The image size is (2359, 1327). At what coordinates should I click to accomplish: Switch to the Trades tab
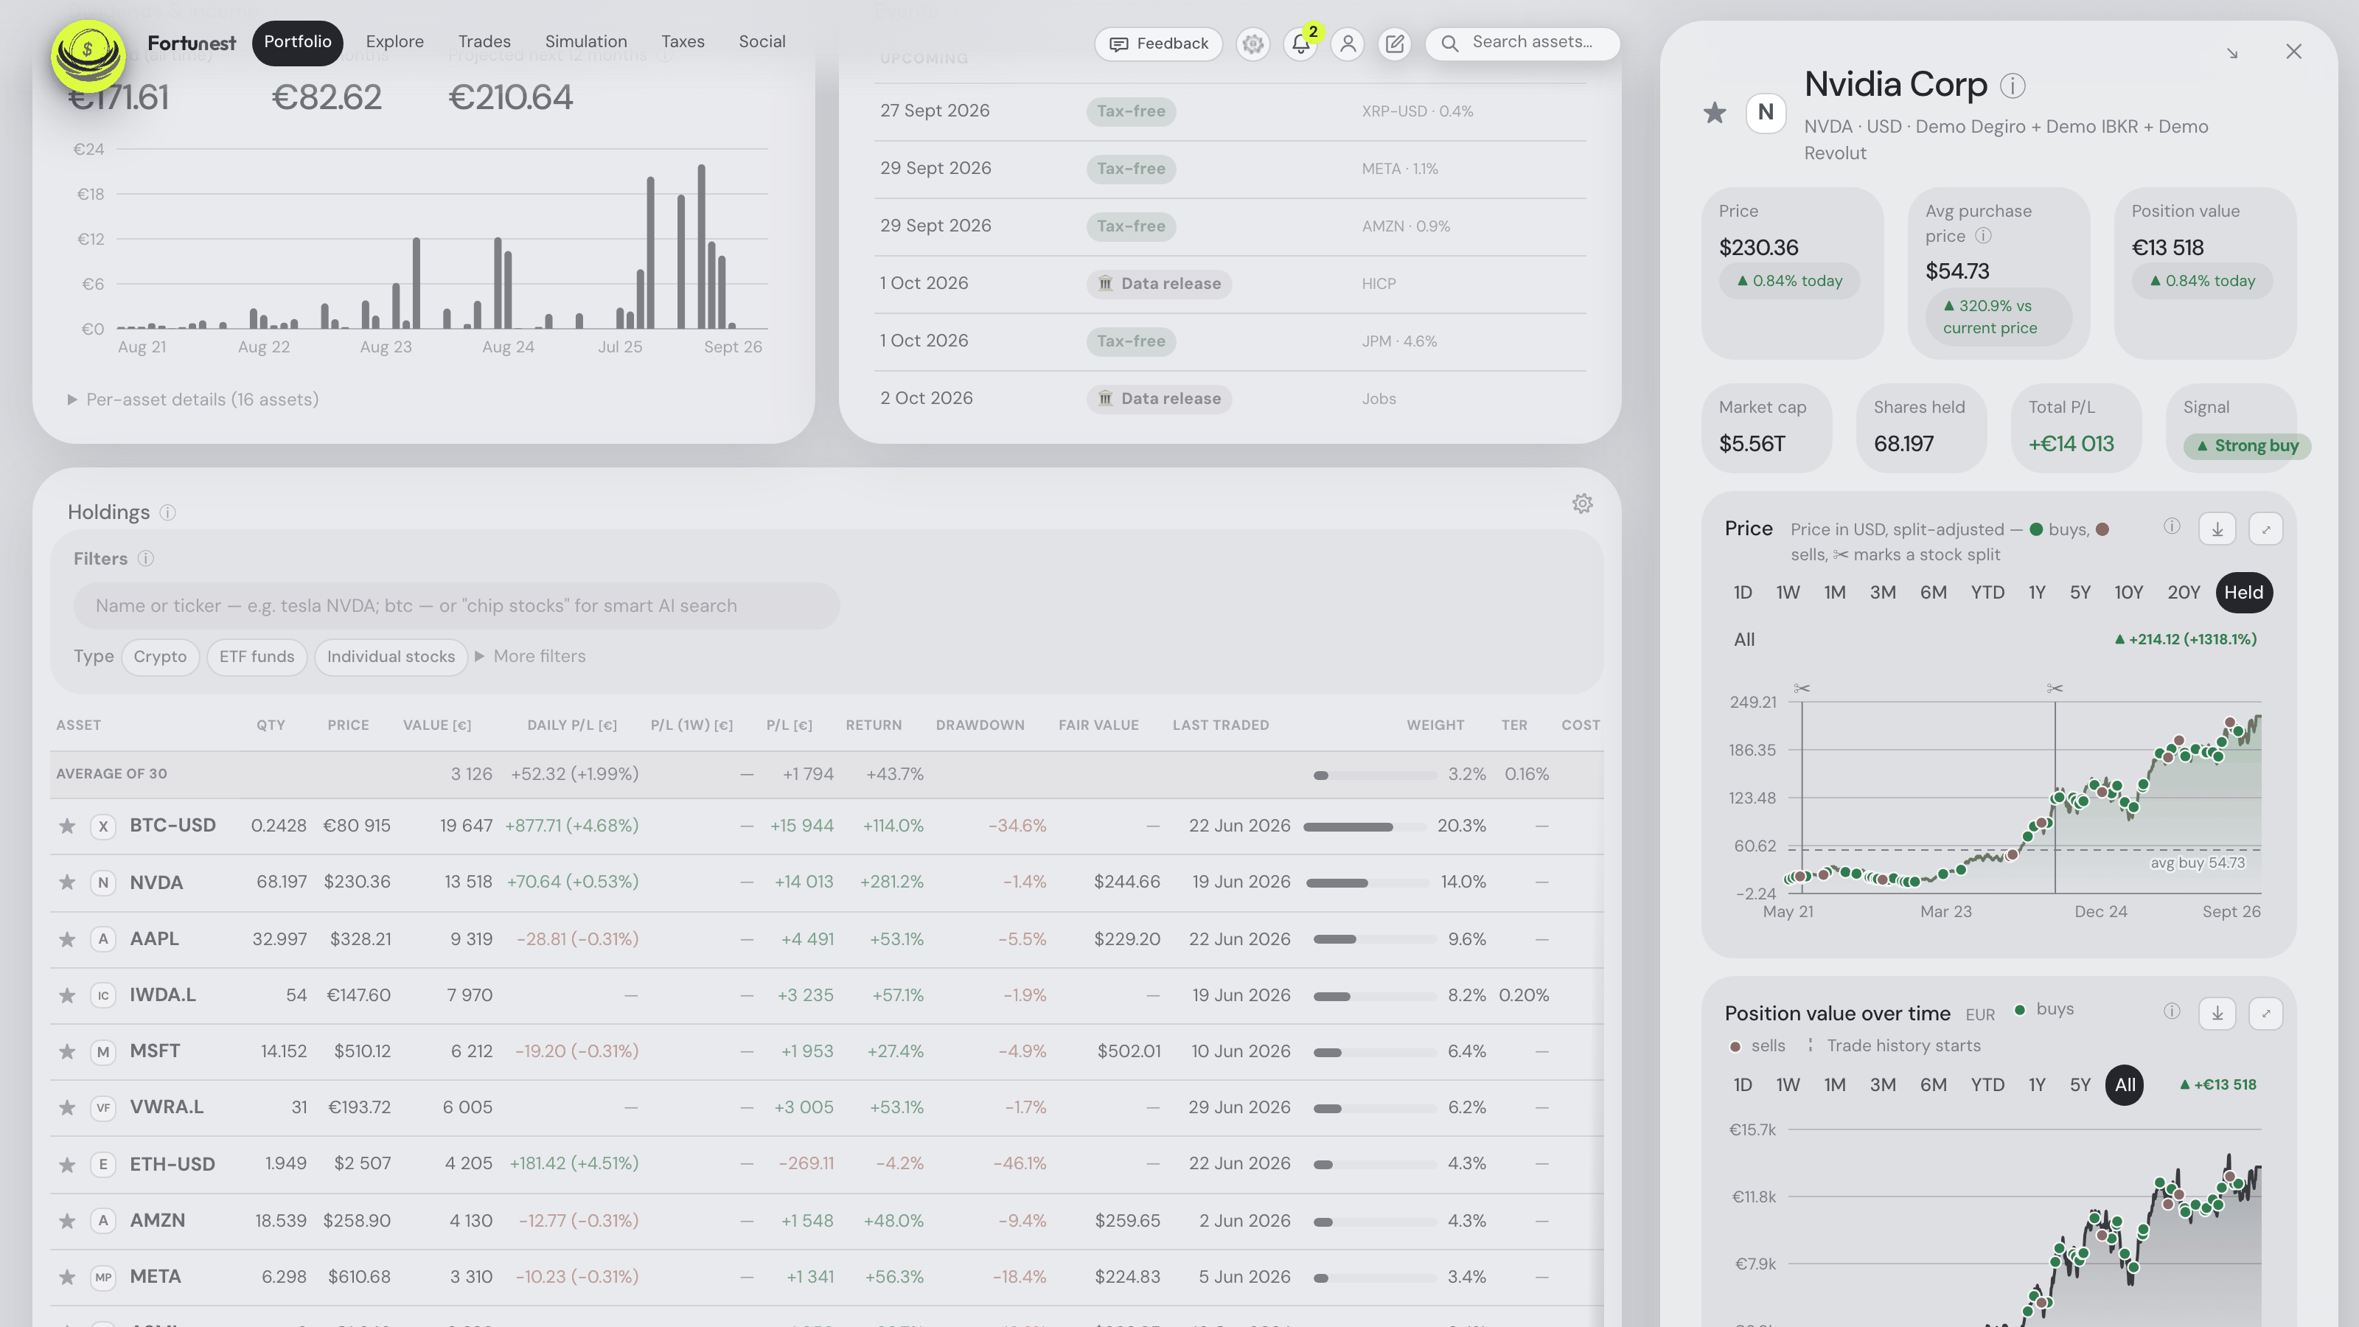coord(484,42)
